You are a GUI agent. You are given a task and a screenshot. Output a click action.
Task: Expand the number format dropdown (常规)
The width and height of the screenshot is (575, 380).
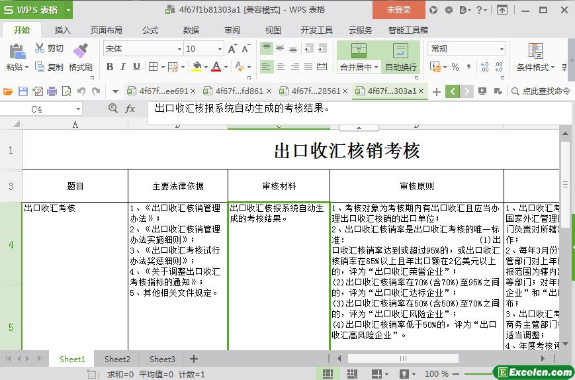tap(502, 49)
